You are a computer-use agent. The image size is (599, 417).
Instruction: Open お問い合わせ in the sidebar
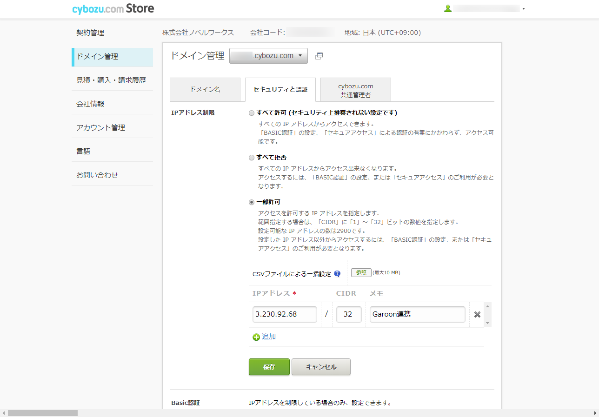click(x=112, y=175)
